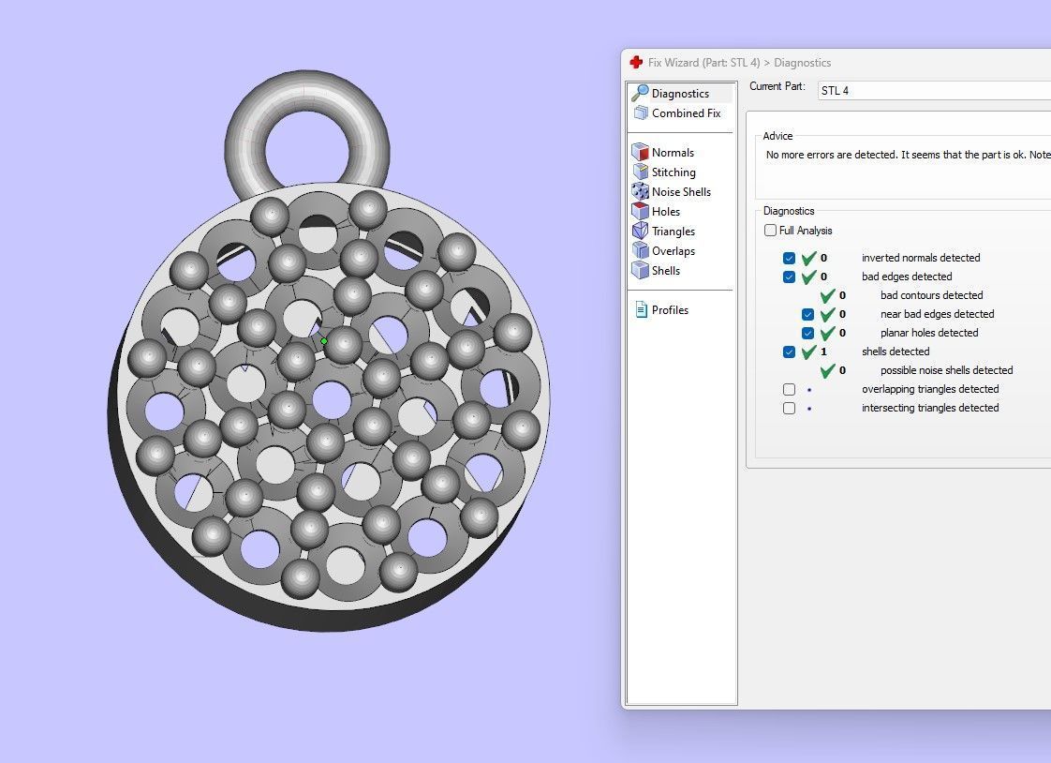
Task: Click the red Fix Wizard cross icon
Action: [636, 63]
